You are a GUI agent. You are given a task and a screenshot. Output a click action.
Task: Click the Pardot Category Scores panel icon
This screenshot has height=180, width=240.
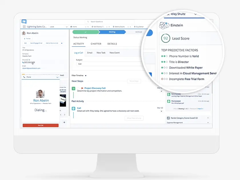pos(168,118)
